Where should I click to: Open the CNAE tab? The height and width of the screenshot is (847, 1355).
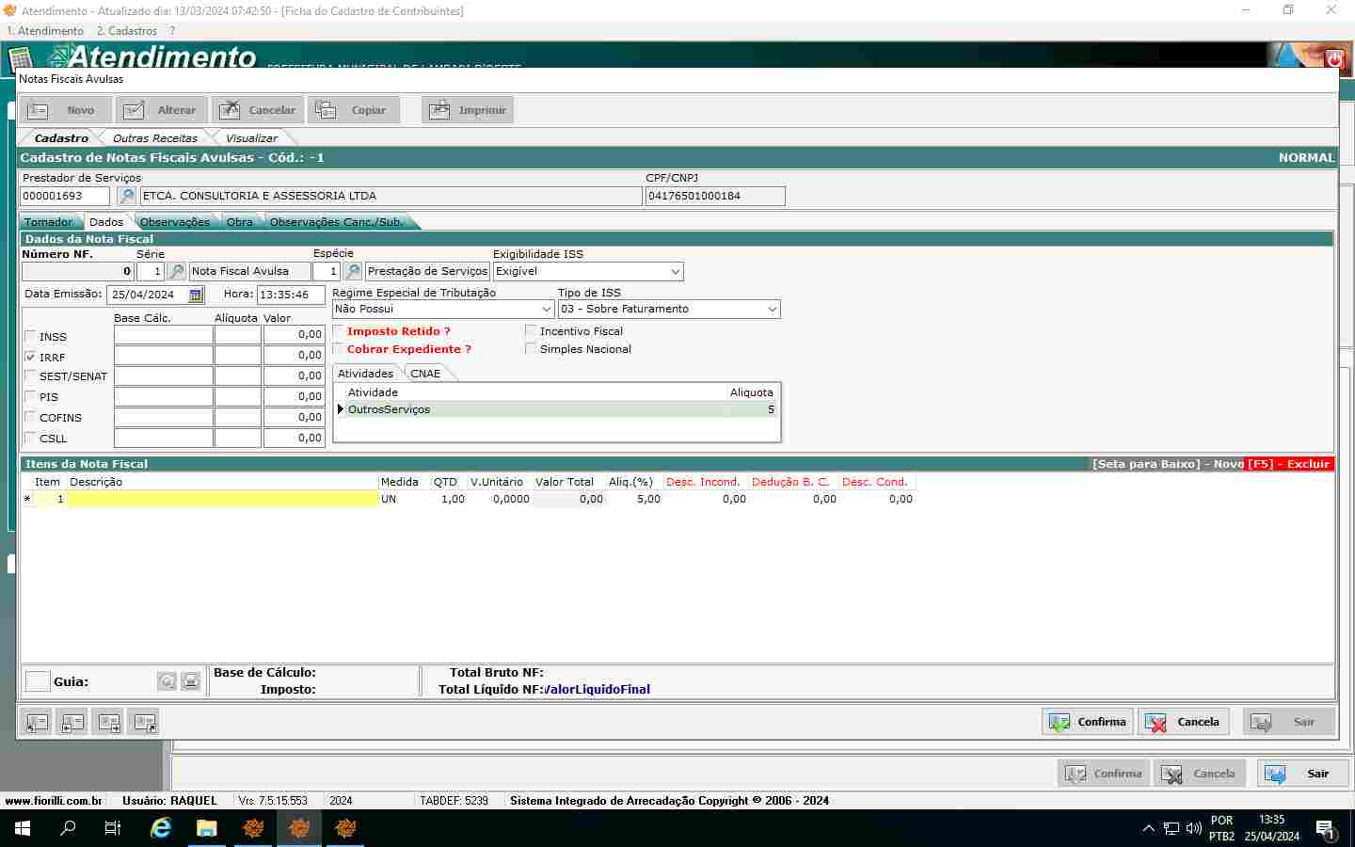[425, 374]
